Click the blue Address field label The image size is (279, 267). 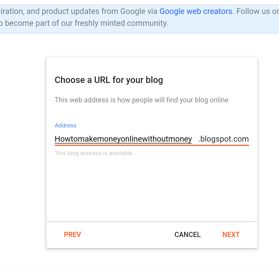66,126
